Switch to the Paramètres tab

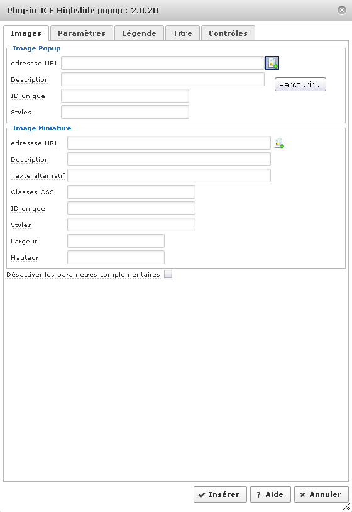click(82, 33)
